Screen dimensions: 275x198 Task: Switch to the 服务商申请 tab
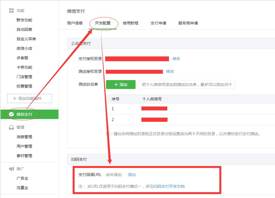click(188, 23)
